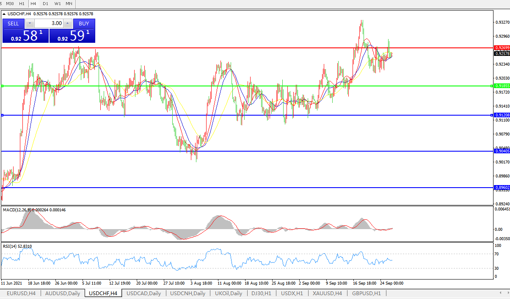510x299 pixels.
Task: Click the SELL button at 0.92581
Action: point(14,24)
